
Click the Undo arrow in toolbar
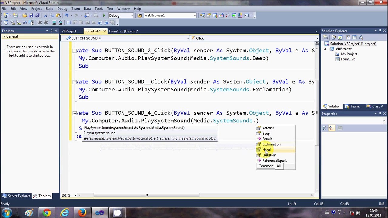click(66, 15)
